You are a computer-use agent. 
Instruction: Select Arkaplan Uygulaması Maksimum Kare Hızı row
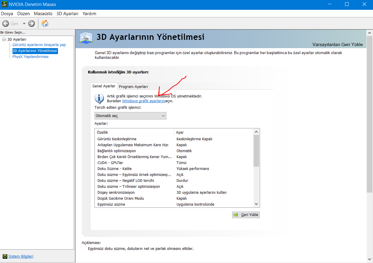click(174, 145)
